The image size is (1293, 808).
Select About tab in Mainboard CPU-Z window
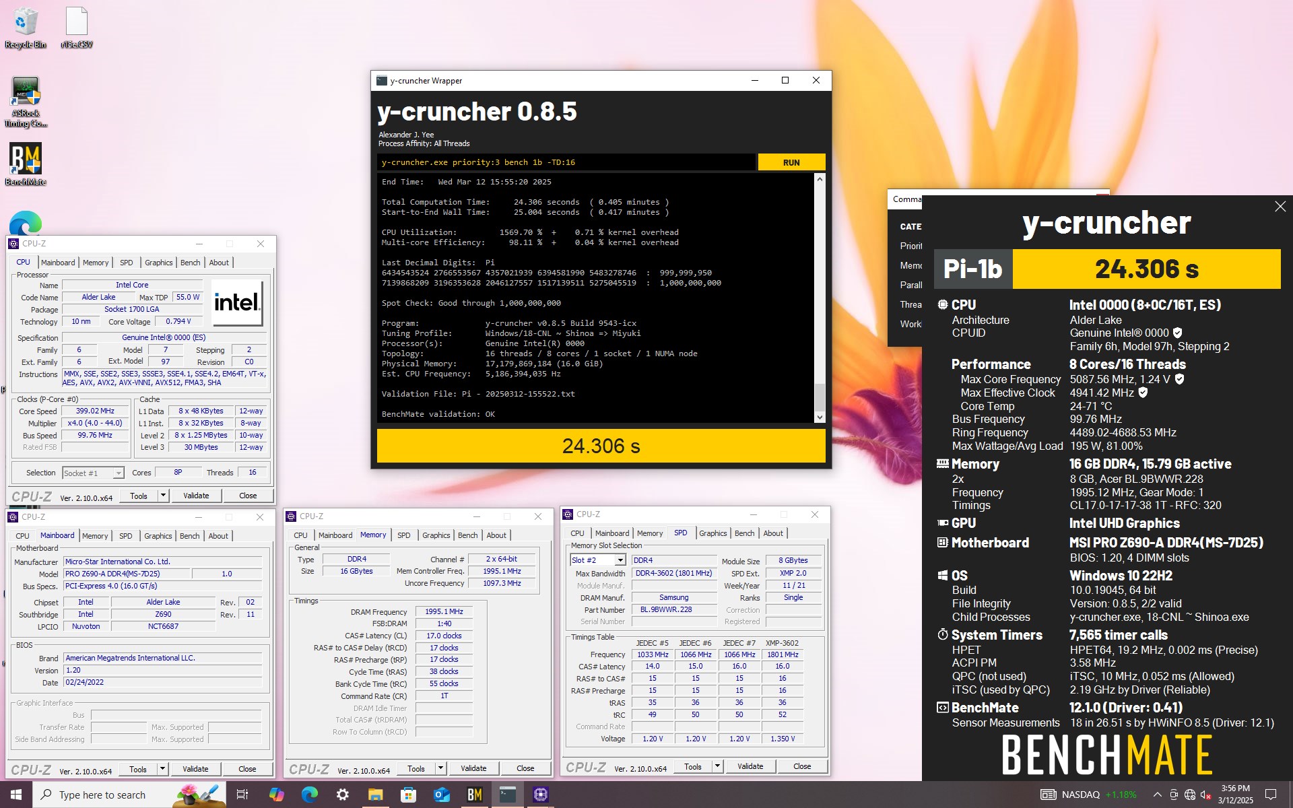pyautogui.click(x=218, y=536)
